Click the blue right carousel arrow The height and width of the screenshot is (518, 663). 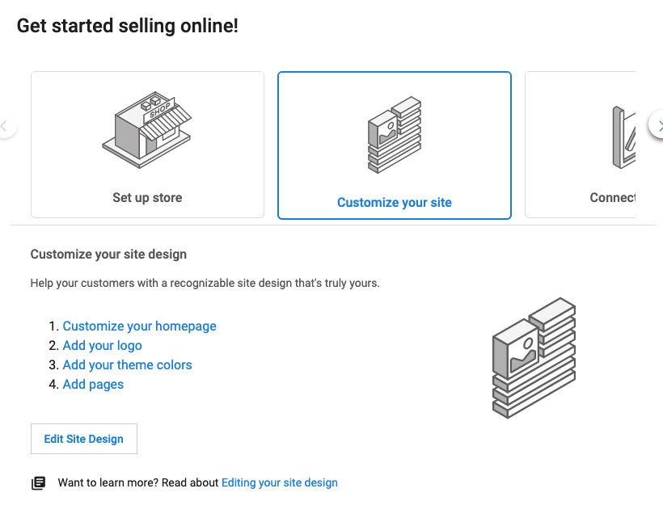tap(658, 125)
